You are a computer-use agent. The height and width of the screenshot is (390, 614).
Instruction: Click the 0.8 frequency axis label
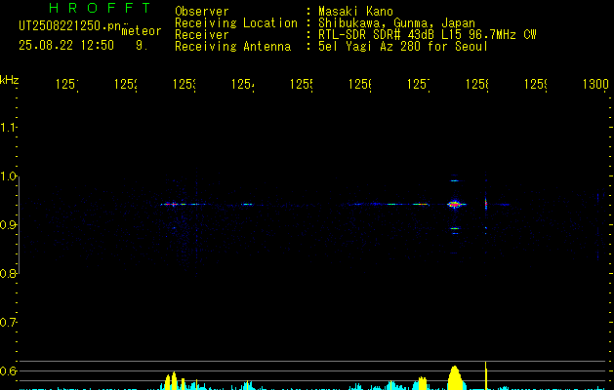coord(8,273)
